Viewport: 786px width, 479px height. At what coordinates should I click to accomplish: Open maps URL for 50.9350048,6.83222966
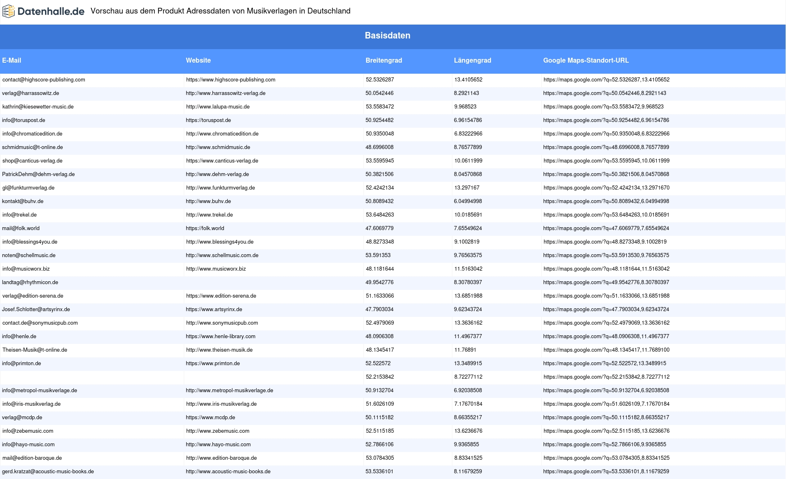(x=607, y=134)
